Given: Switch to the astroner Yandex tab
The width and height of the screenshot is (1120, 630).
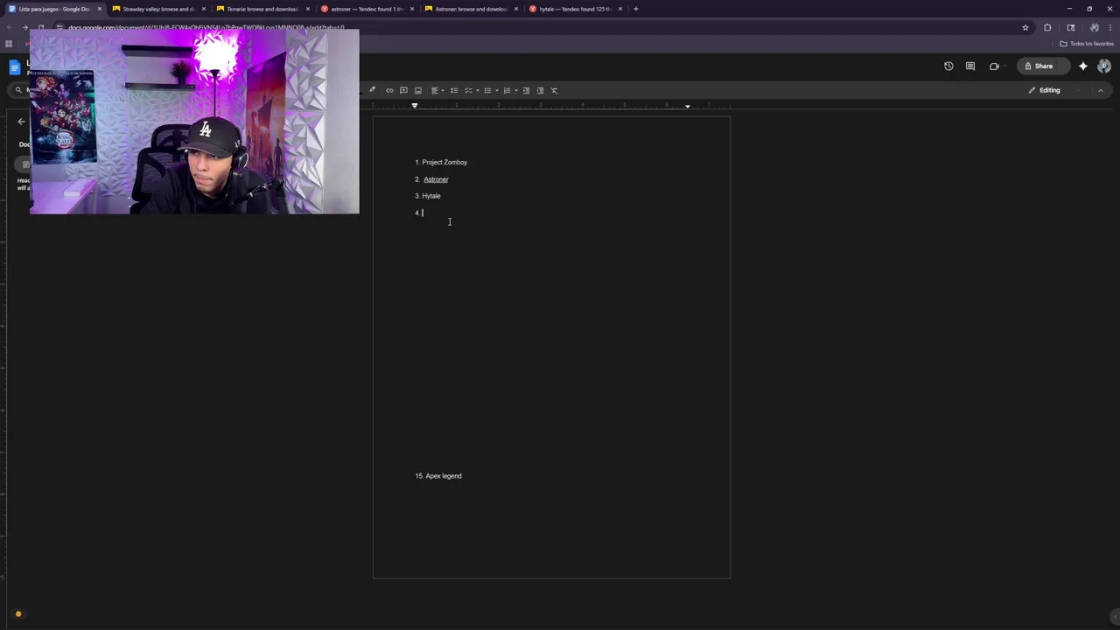Looking at the screenshot, I should 366,9.
